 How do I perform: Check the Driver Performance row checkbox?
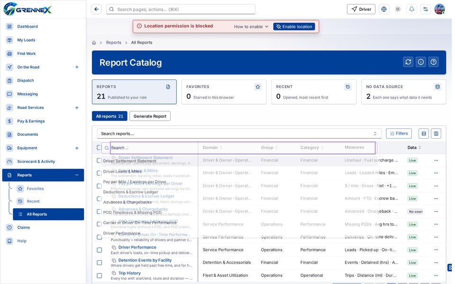(99, 250)
